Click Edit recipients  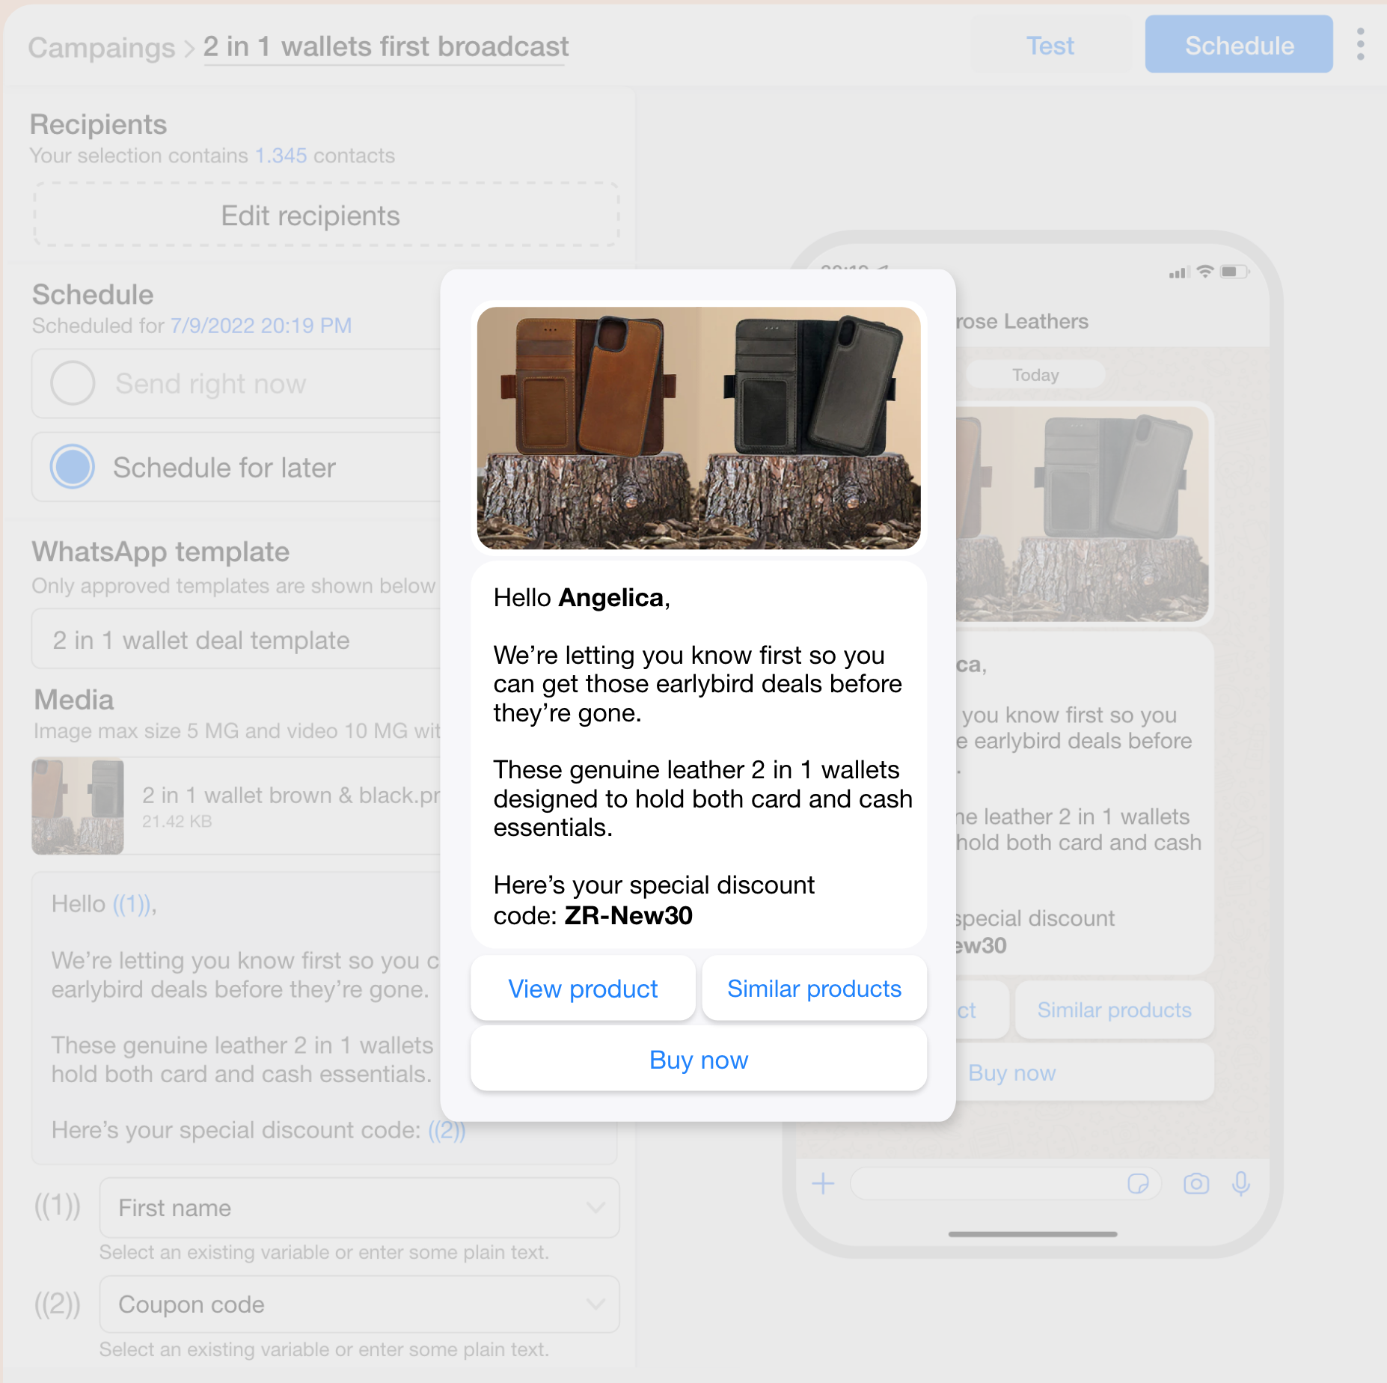coord(326,216)
